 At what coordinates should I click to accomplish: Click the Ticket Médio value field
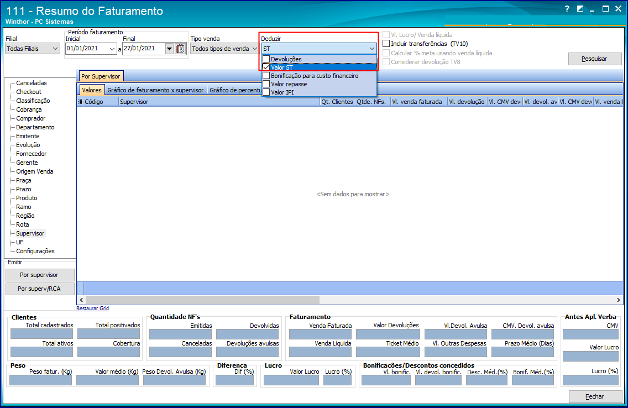coord(388,352)
